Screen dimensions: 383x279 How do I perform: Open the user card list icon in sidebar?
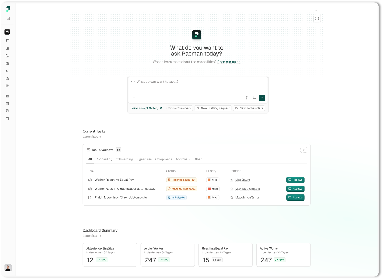[x=7, y=86]
